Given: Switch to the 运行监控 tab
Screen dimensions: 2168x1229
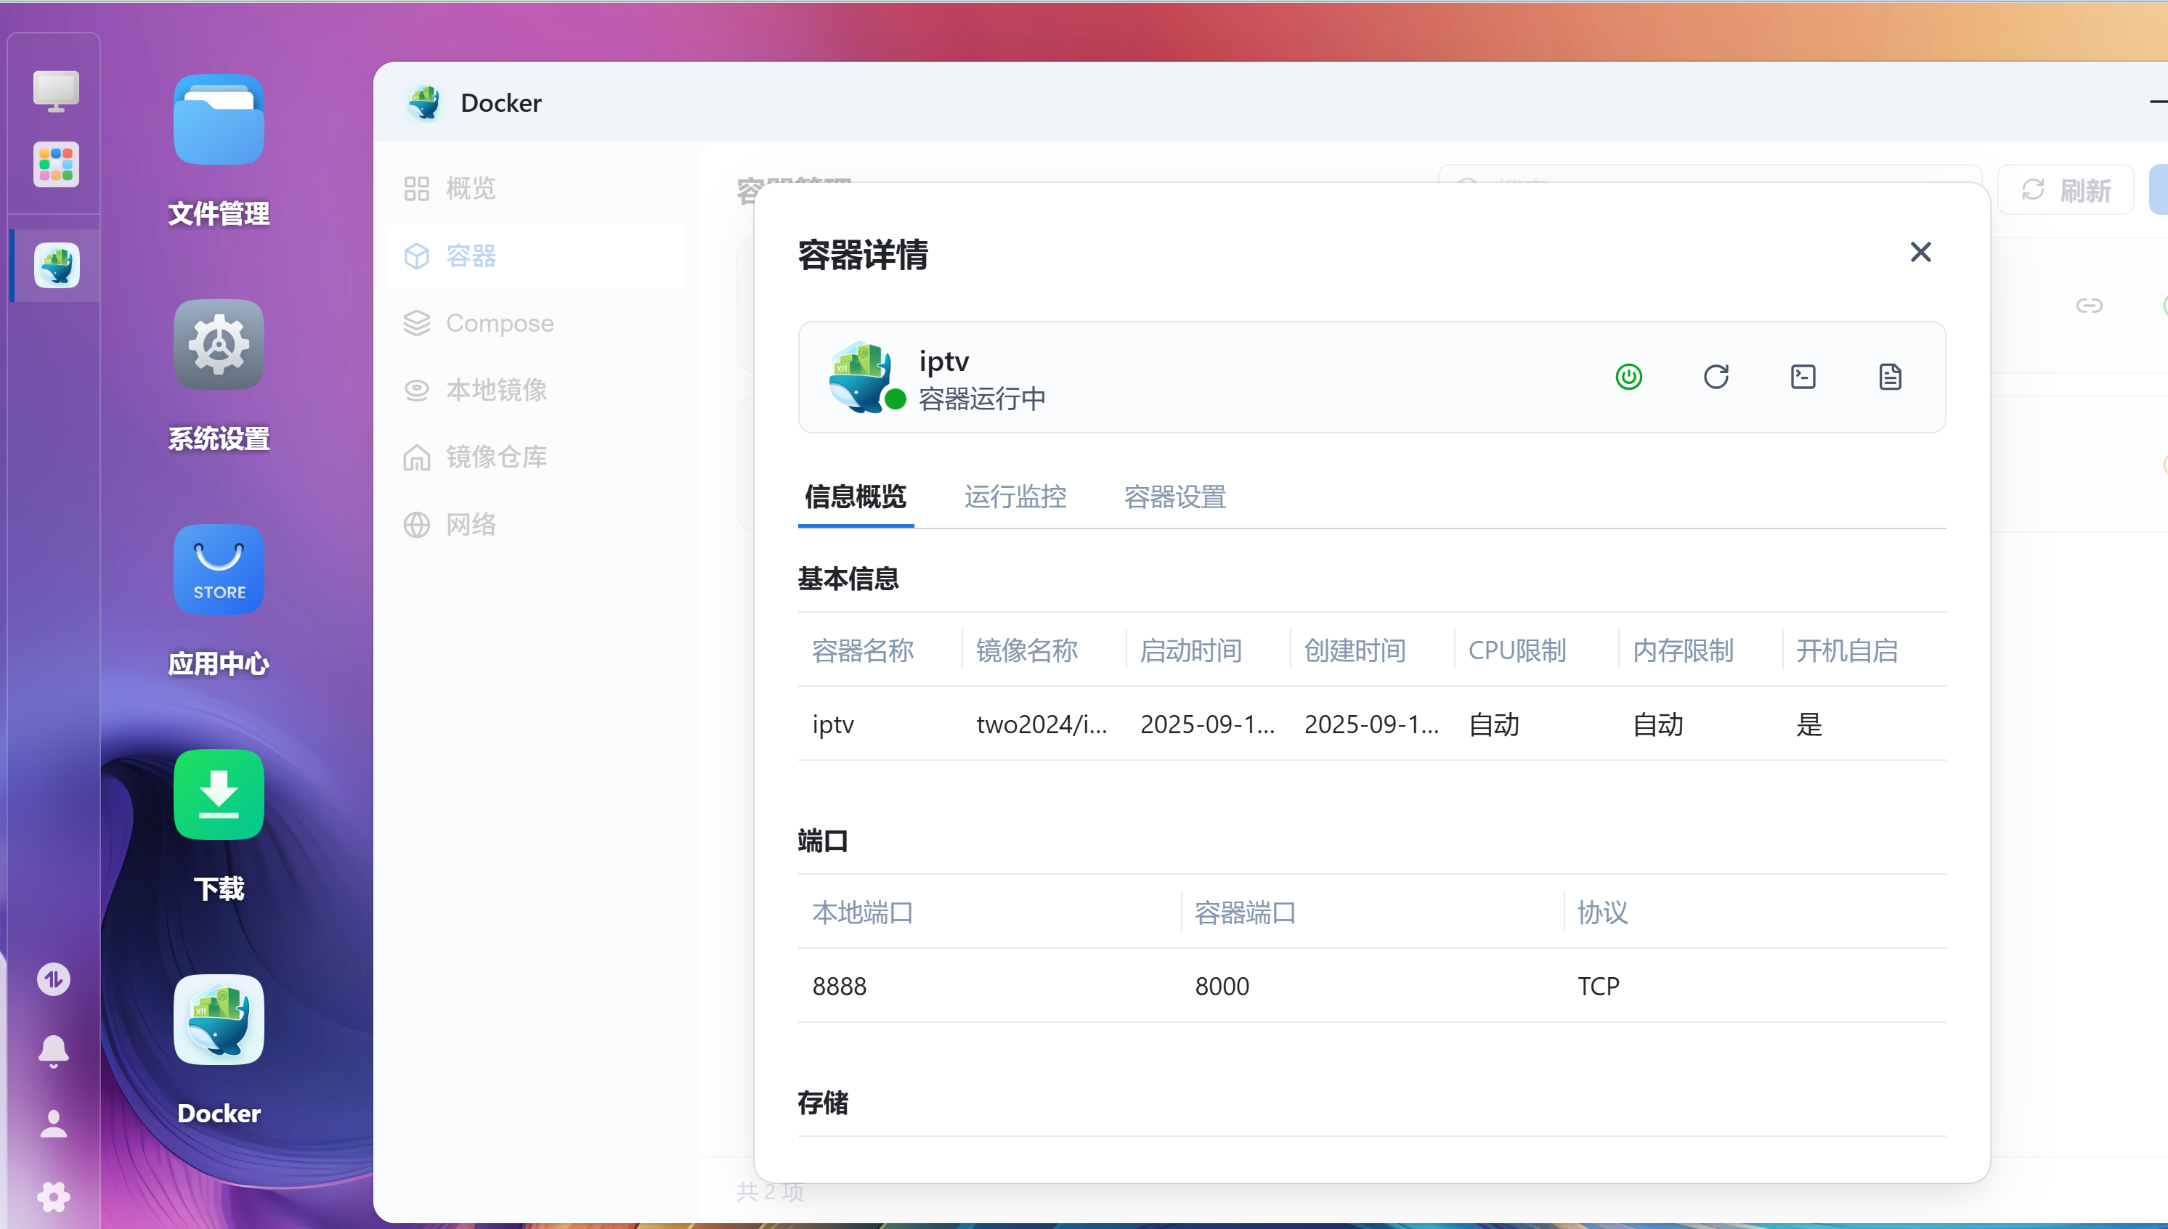Looking at the screenshot, I should tap(1015, 498).
